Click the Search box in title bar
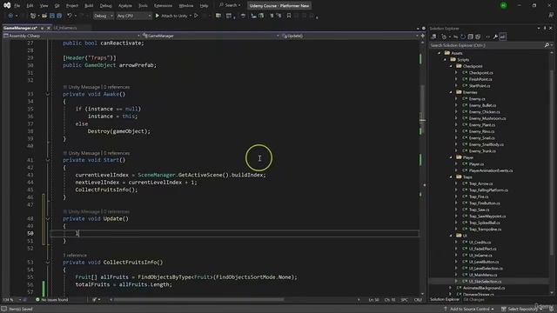The width and height of the screenshot is (557, 313). coord(230,5)
